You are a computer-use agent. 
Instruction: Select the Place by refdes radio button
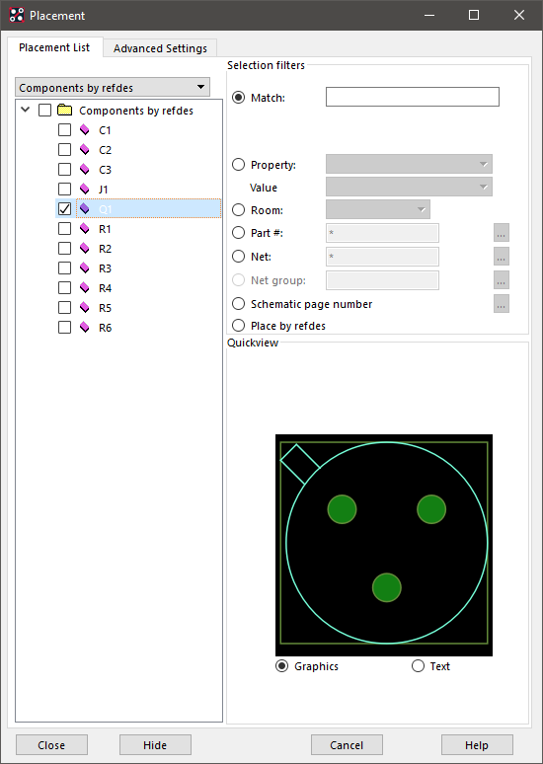238,325
